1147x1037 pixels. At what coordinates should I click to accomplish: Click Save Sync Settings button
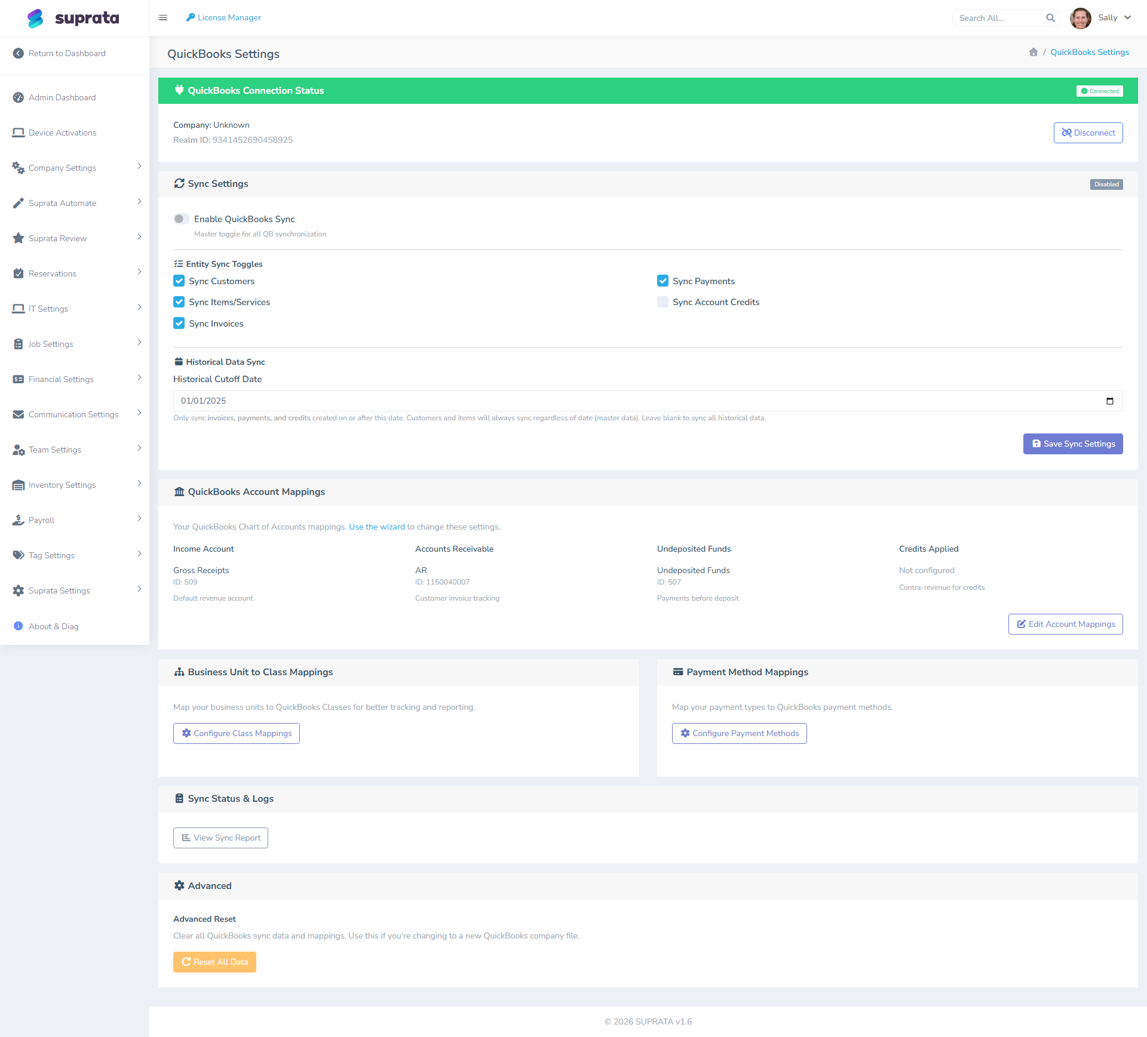point(1073,444)
